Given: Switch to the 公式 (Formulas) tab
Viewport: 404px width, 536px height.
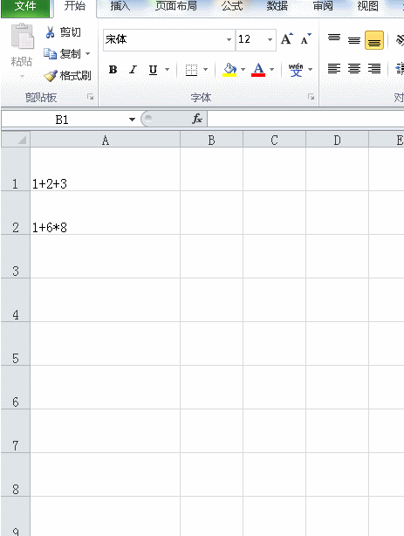Looking at the screenshot, I should pos(232,6).
